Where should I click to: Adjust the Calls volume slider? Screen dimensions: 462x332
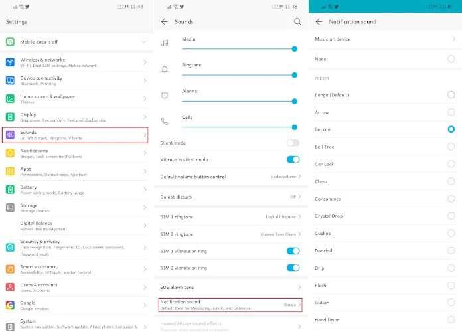pyautogui.click(x=240, y=127)
